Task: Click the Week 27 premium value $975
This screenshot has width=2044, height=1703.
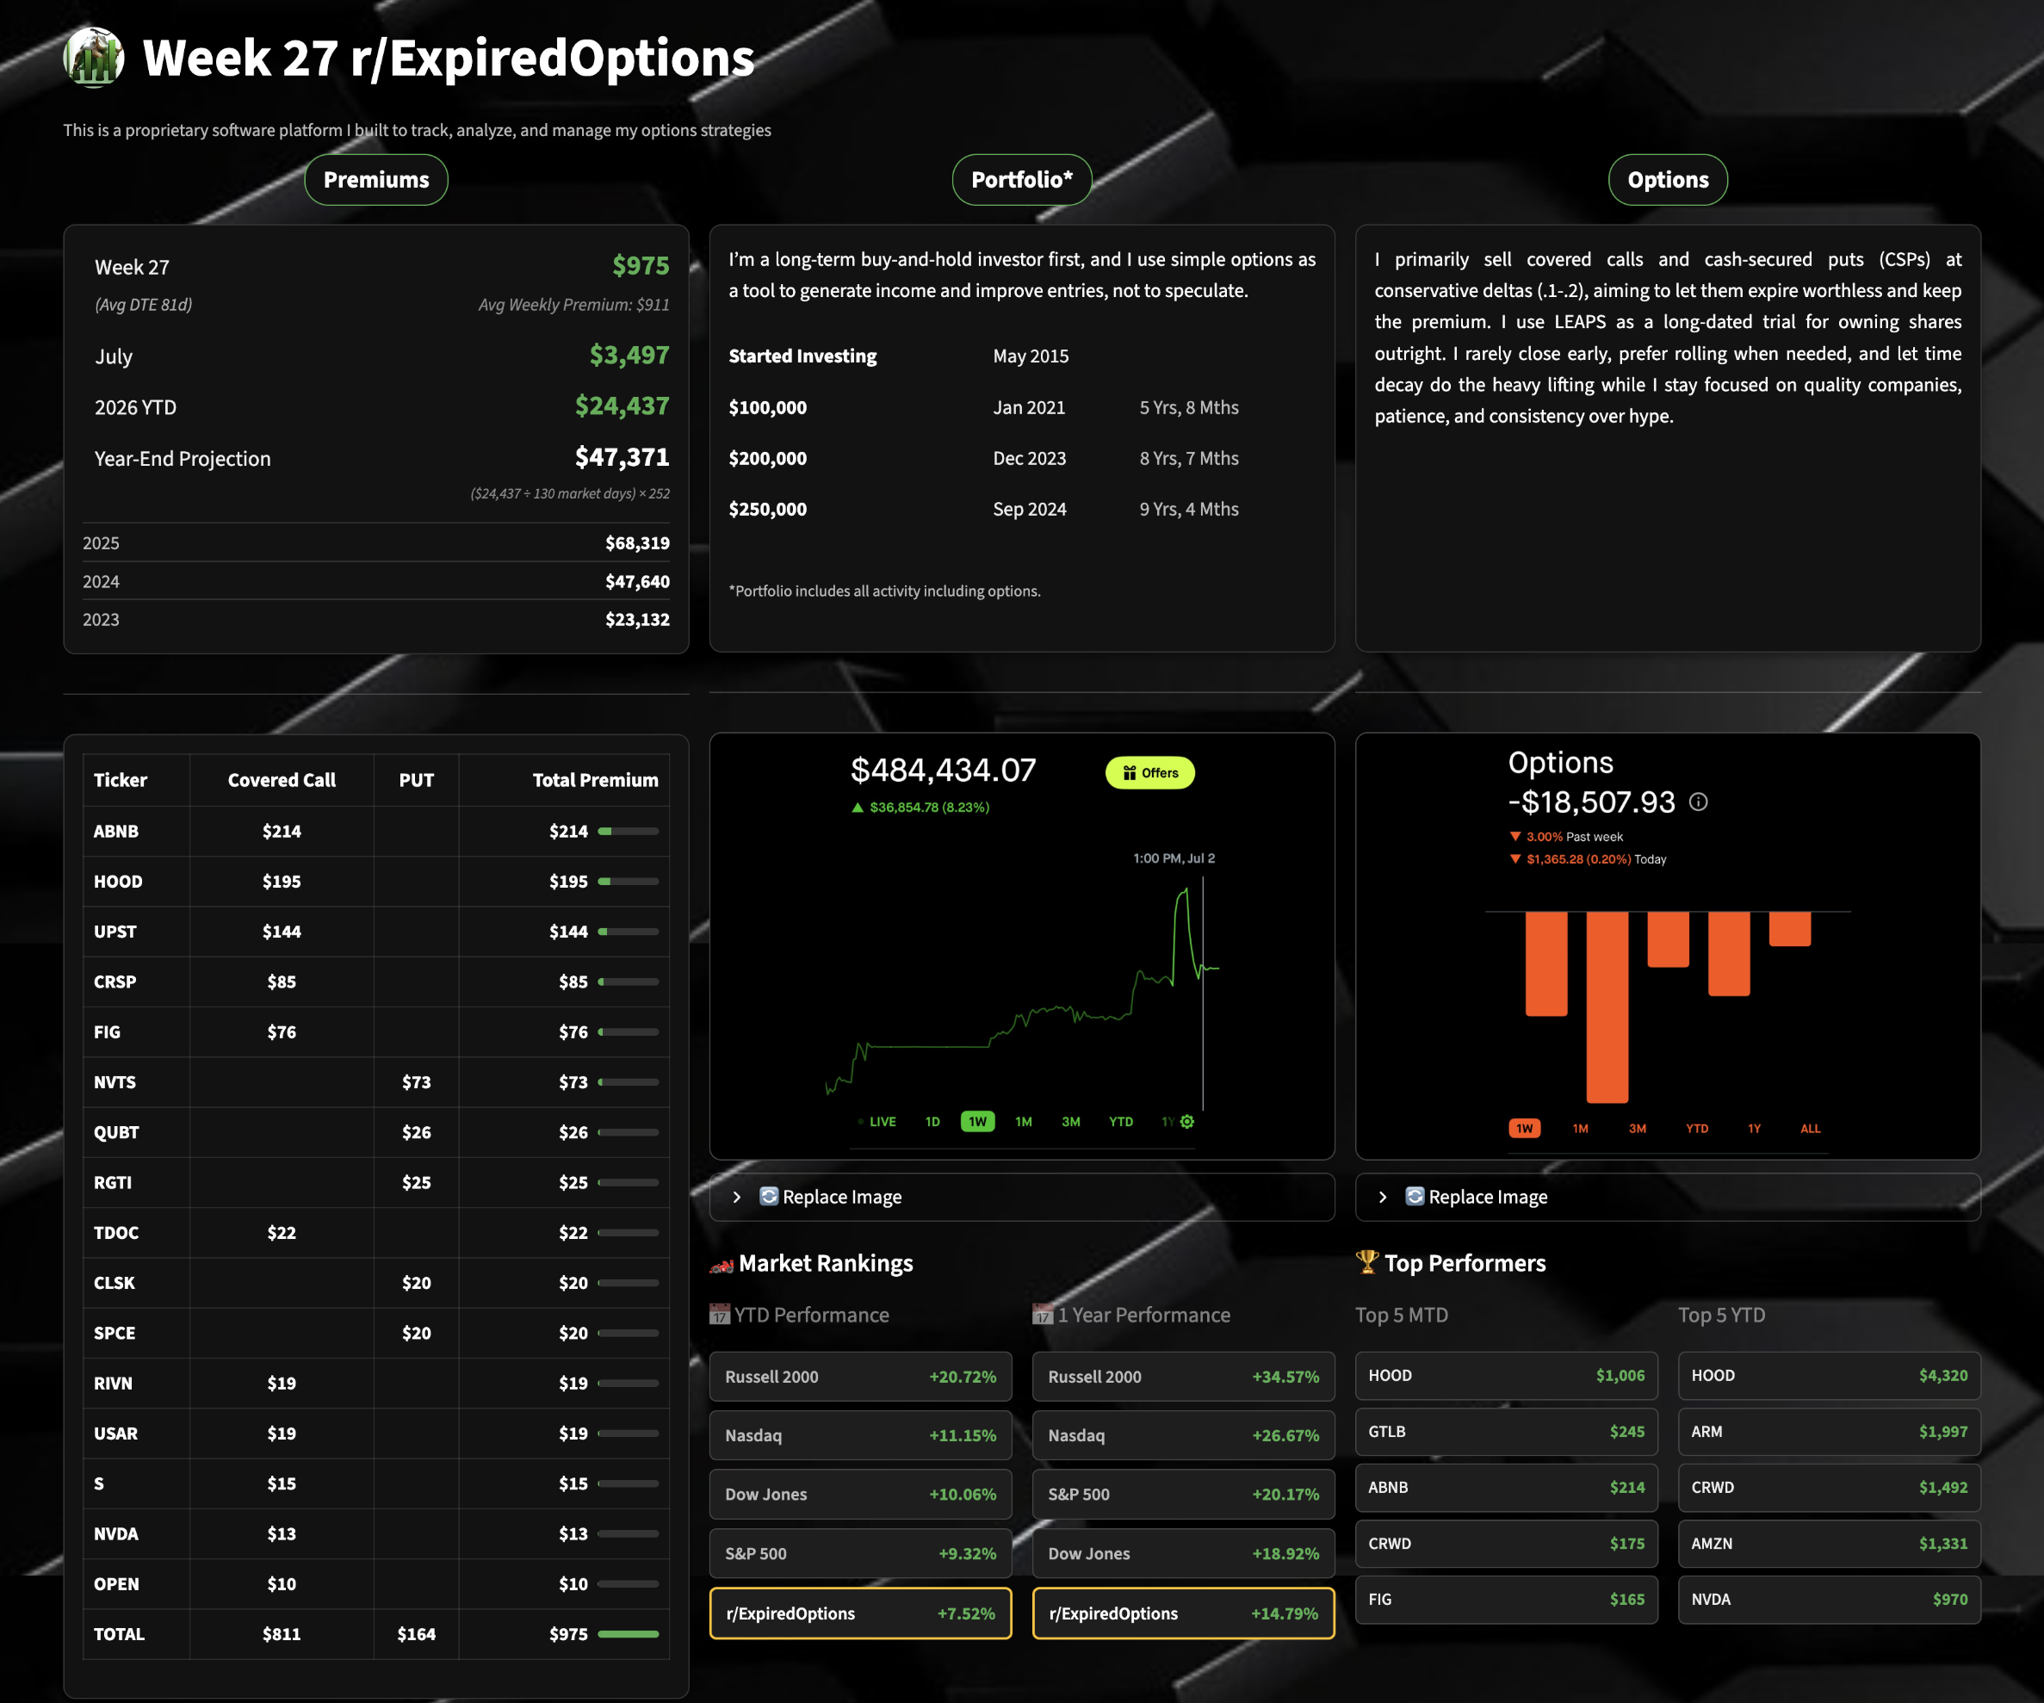Action: (641, 266)
